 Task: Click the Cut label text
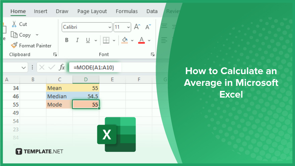coord(23,24)
